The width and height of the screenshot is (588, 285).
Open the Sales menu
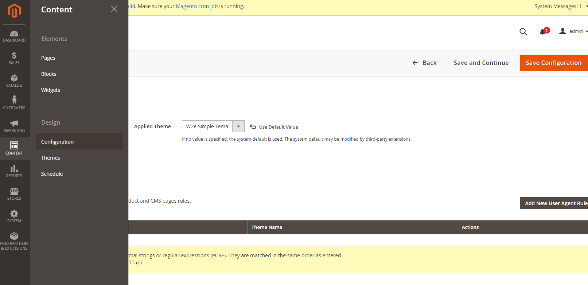(x=14, y=58)
